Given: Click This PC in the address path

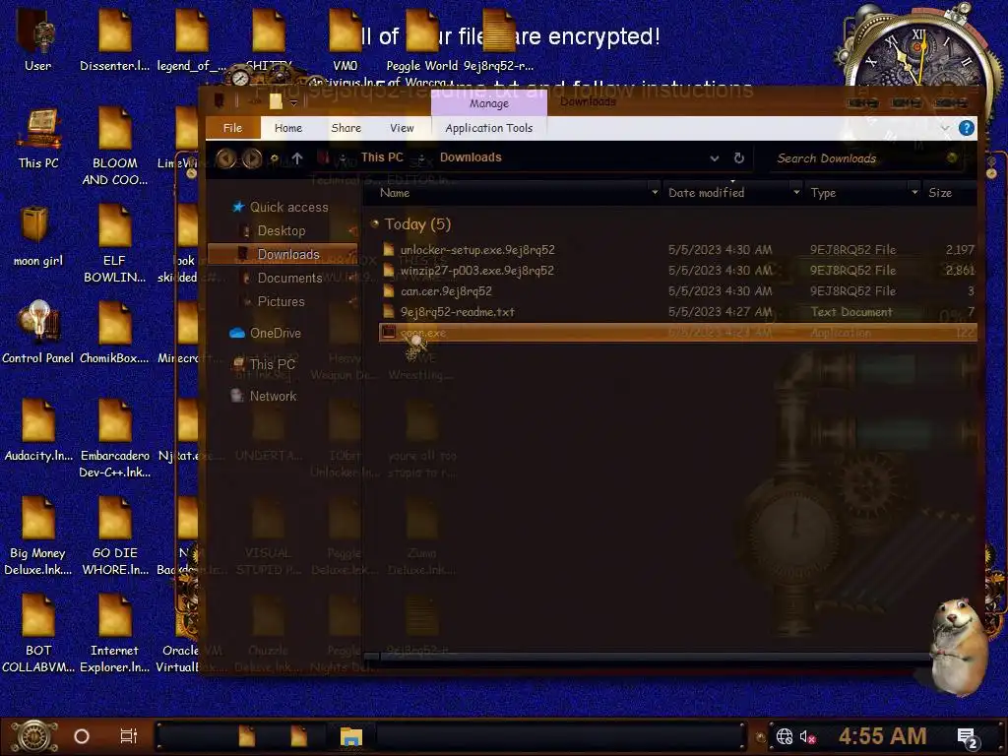Looking at the screenshot, I should click(x=382, y=157).
